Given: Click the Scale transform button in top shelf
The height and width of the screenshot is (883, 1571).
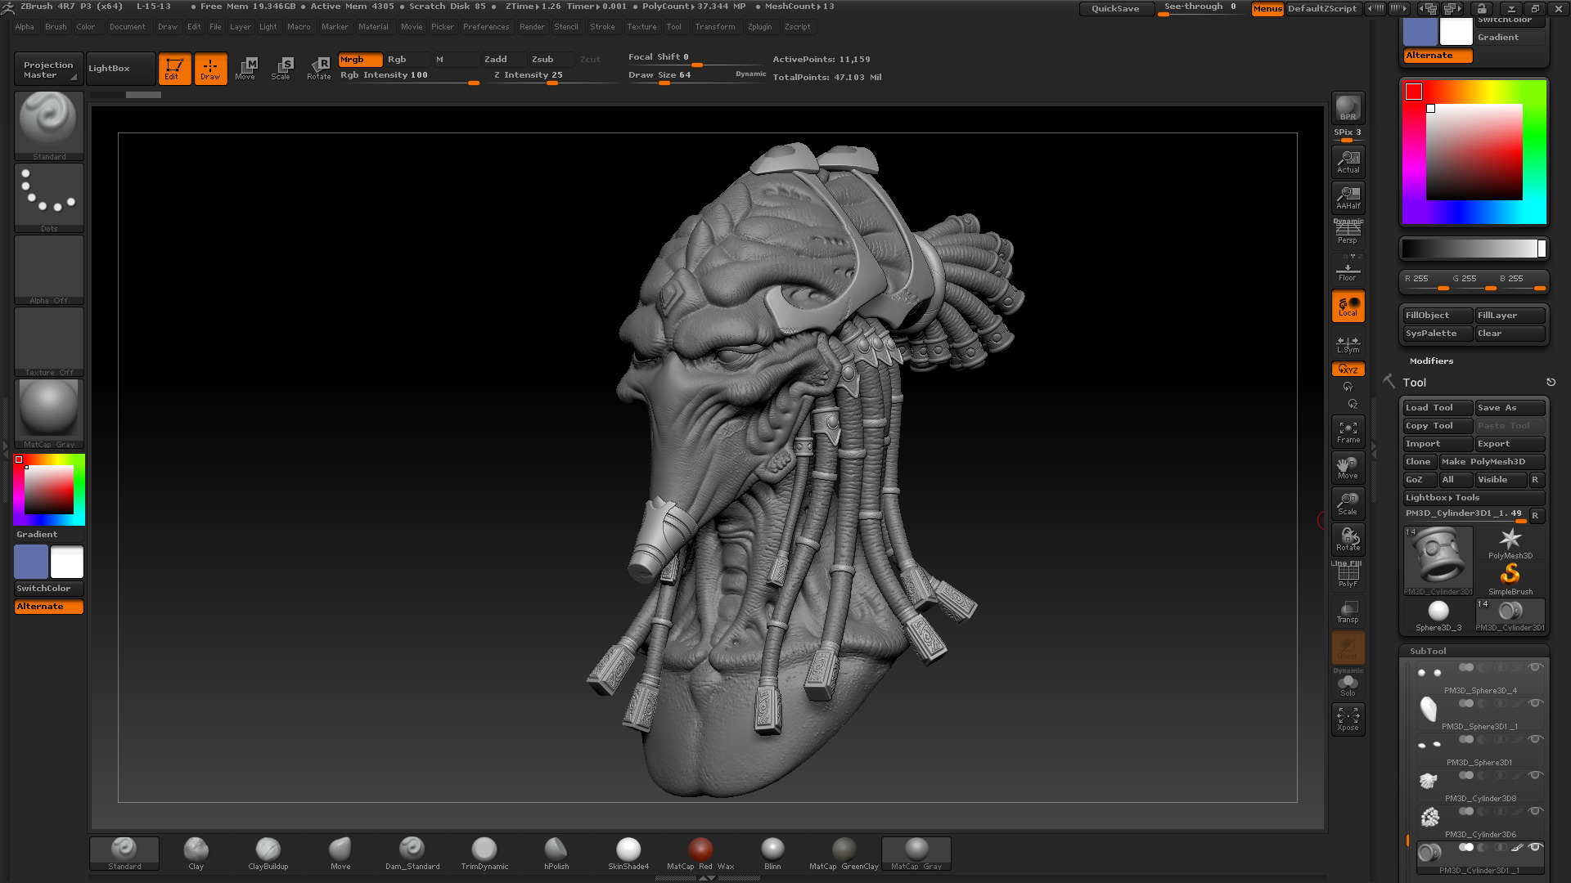Looking at the screenshot, I should coord(281,69).
